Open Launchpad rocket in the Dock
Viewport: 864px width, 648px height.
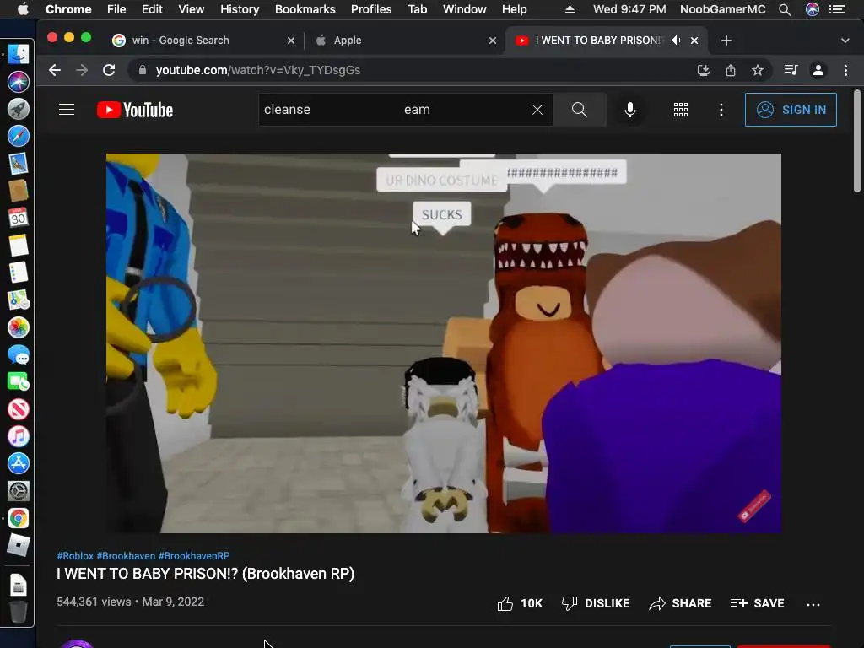point(19,109)
